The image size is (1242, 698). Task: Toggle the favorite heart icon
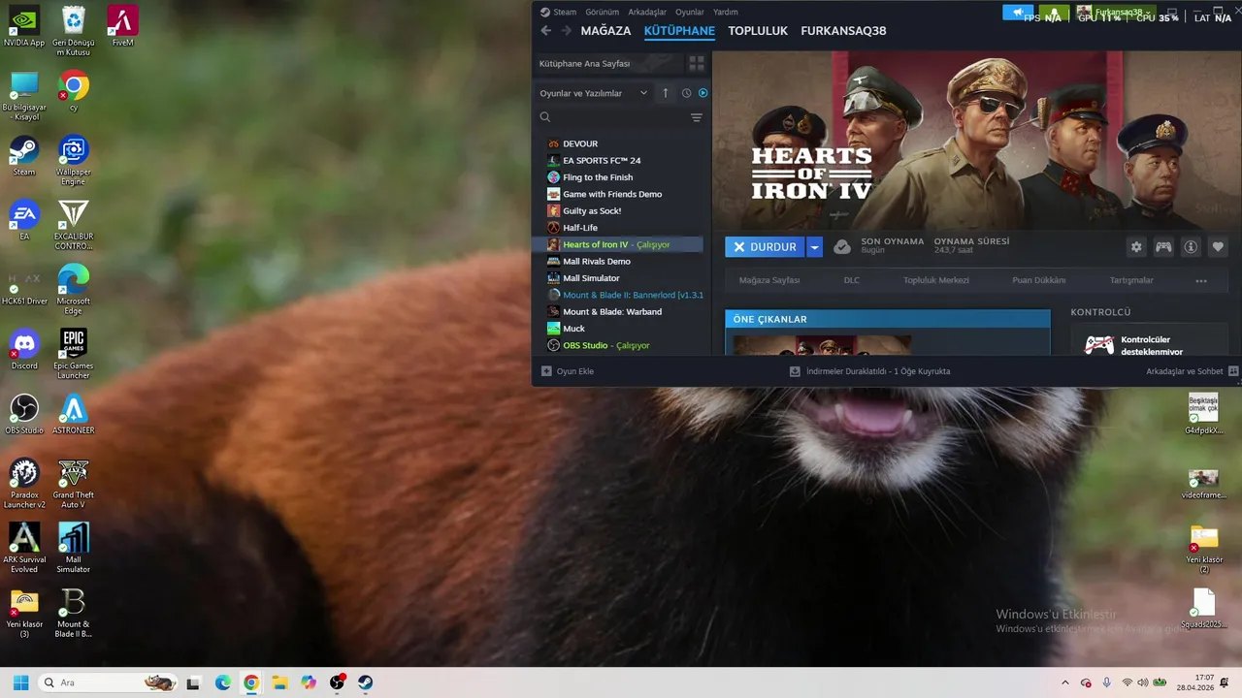point(1218,247)
